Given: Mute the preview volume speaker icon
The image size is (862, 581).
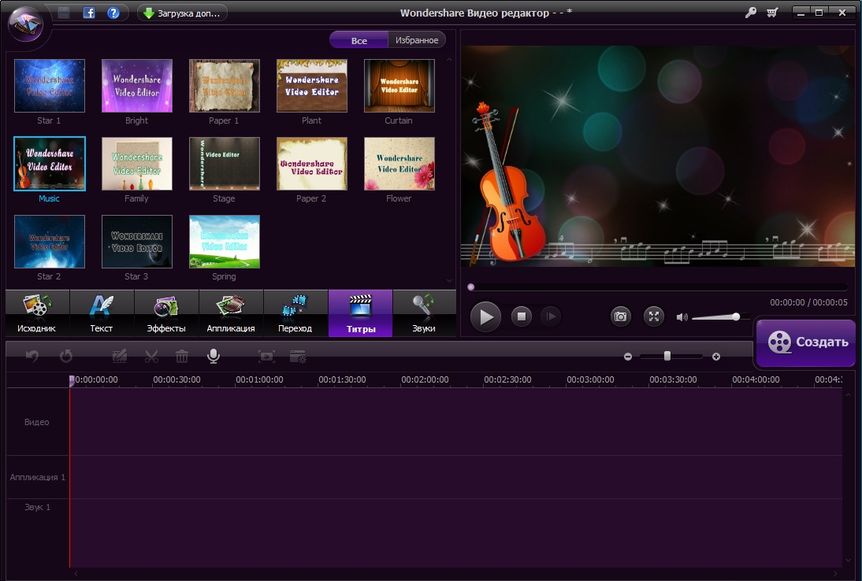Looking at the screenshot, I should tap(682, 317).
